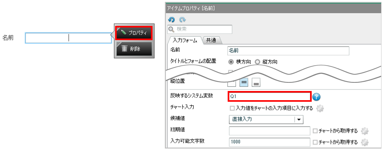The height and width of the screenshot is (158, 384).
Task: Click the プロパティ button
Action: [x=134, y=33]
